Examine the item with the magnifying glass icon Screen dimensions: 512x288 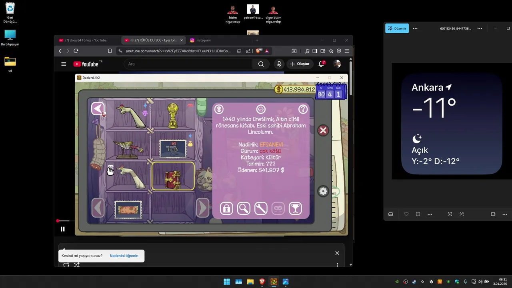(244, 208)
